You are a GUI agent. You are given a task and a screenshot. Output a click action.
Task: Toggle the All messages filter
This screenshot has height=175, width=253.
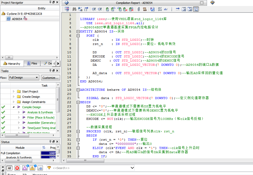pyautogui.click(x=9, y=168)
